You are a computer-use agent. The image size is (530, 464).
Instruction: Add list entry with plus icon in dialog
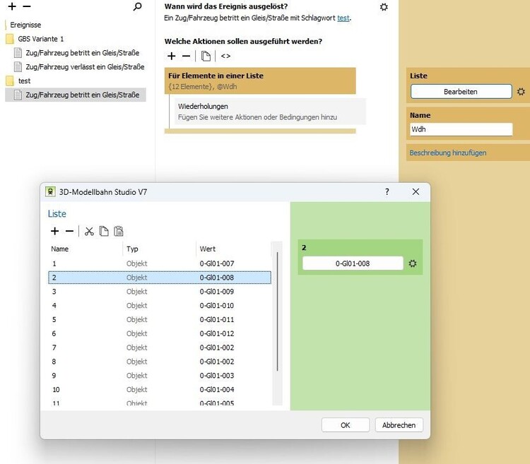point(54,231)
